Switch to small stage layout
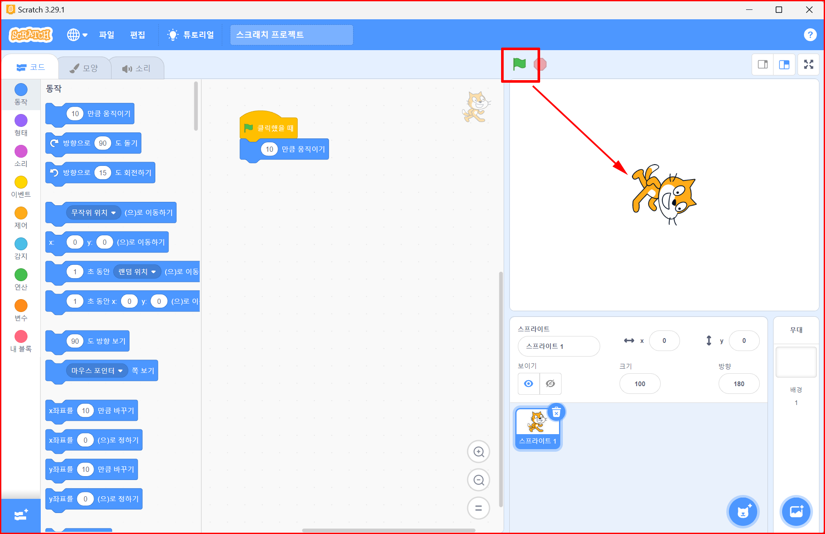 763,65
